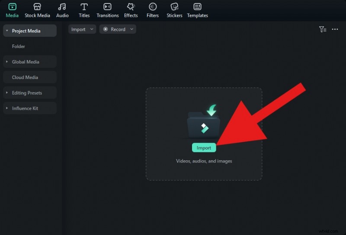
Task: Expand the Influence Kit section arrow
Action: point(7,108)
